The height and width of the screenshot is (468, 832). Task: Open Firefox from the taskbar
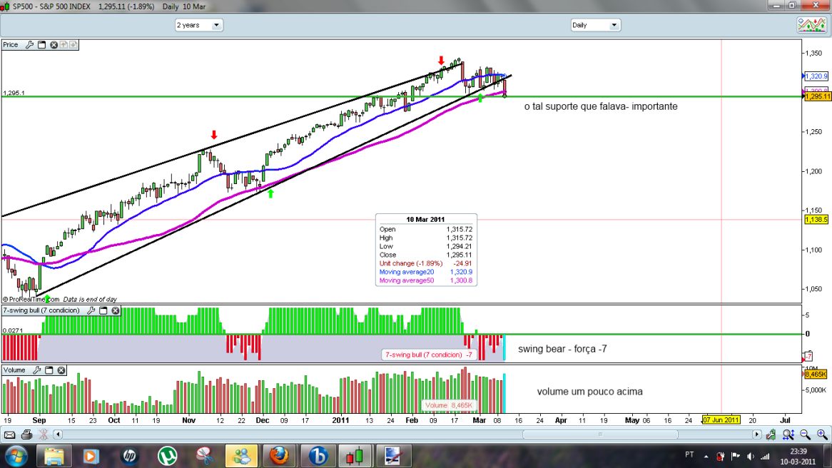coord(279,457)
